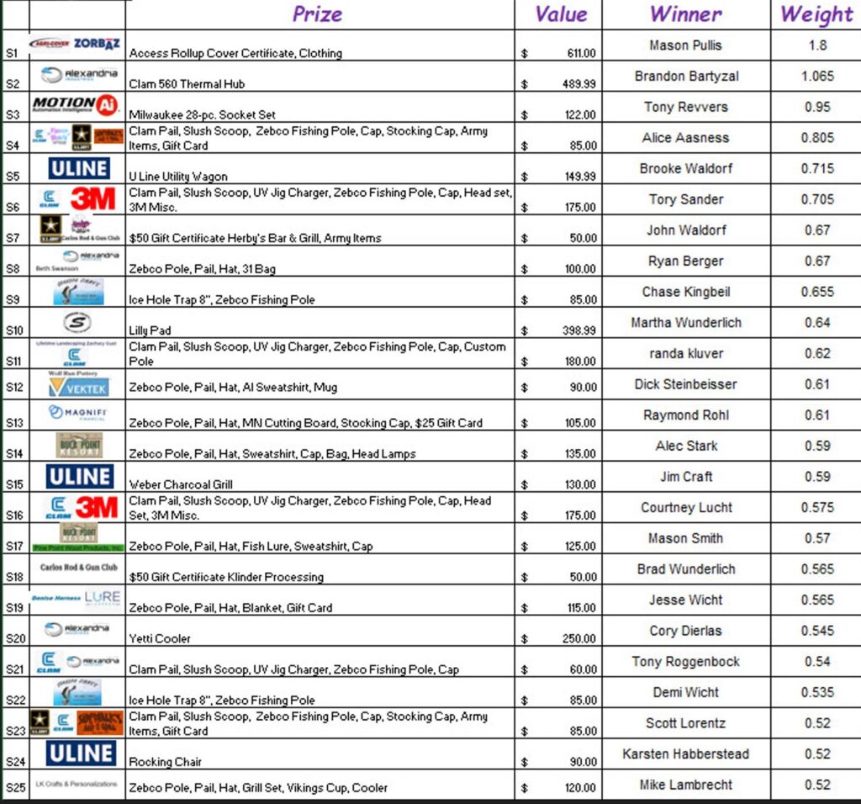Click the Motion Ai logo in row S3
The image size is (861, 804).
coord(76,104)
